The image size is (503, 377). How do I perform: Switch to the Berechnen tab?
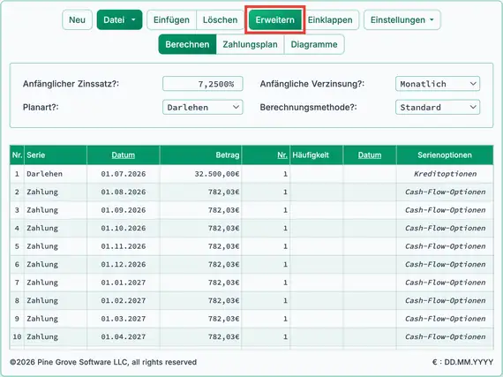[187, 44]
